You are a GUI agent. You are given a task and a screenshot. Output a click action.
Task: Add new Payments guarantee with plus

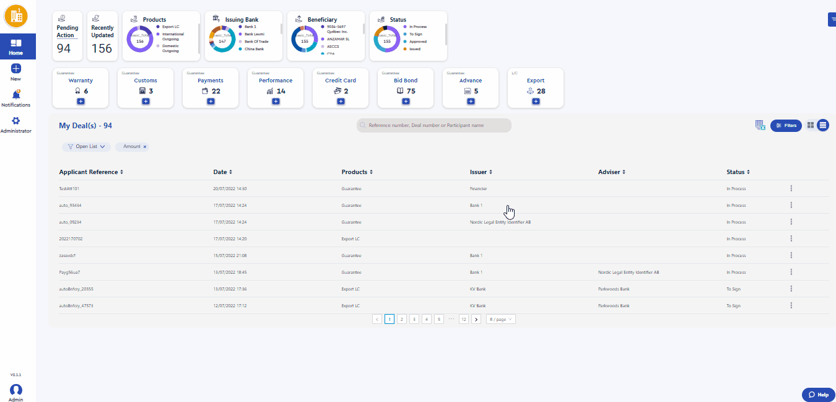coord(211,101)
